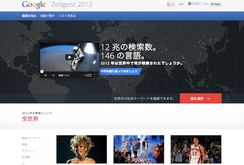Screen dimensions: 244x165
Task: Select アスリート category in the sidebar
Action: click(28, 150)
